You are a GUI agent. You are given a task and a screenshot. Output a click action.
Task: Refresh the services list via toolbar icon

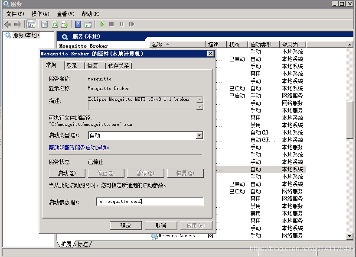pos(55,24)
